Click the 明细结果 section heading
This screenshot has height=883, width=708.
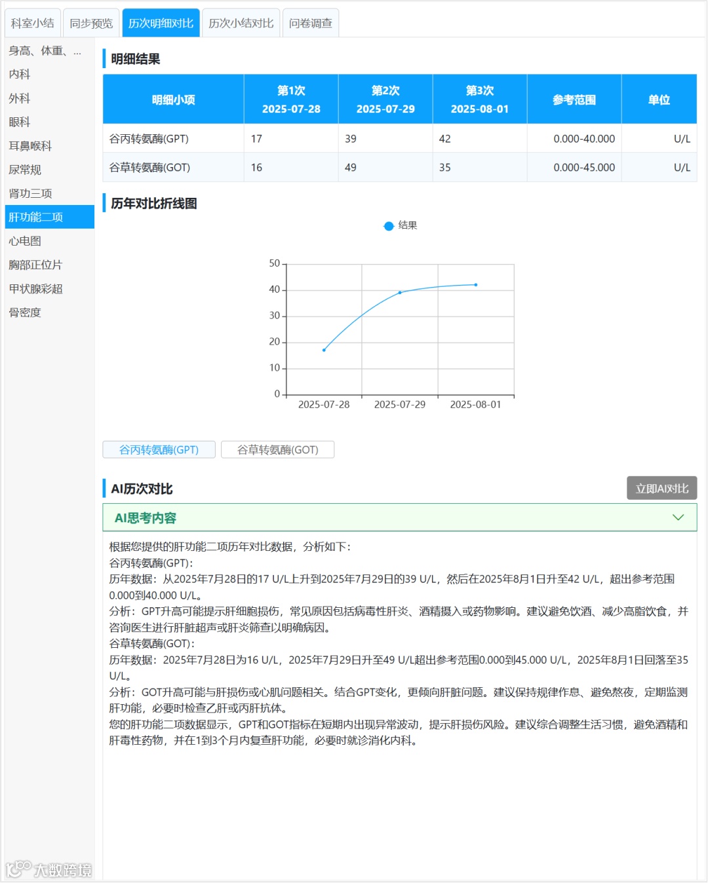pyautogui.click(x=136, y=59)
